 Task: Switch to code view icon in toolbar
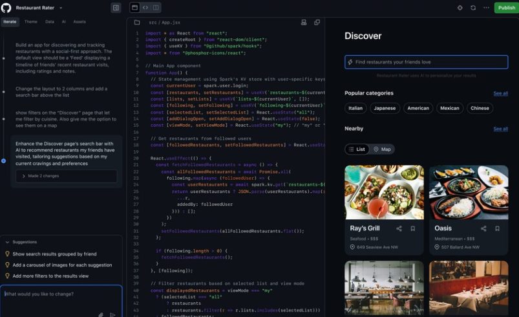[145, 8]
